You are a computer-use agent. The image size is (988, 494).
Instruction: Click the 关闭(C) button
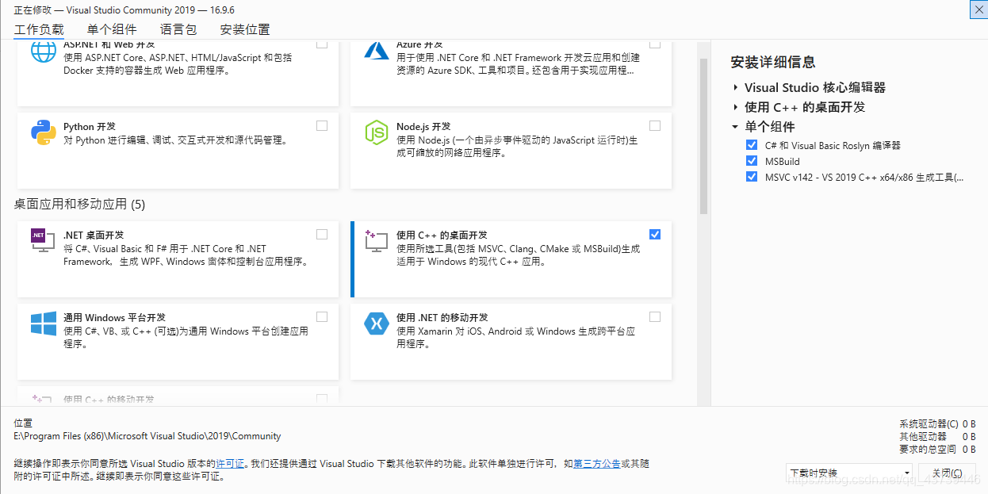pyautogui.click(x=947, y=473)
